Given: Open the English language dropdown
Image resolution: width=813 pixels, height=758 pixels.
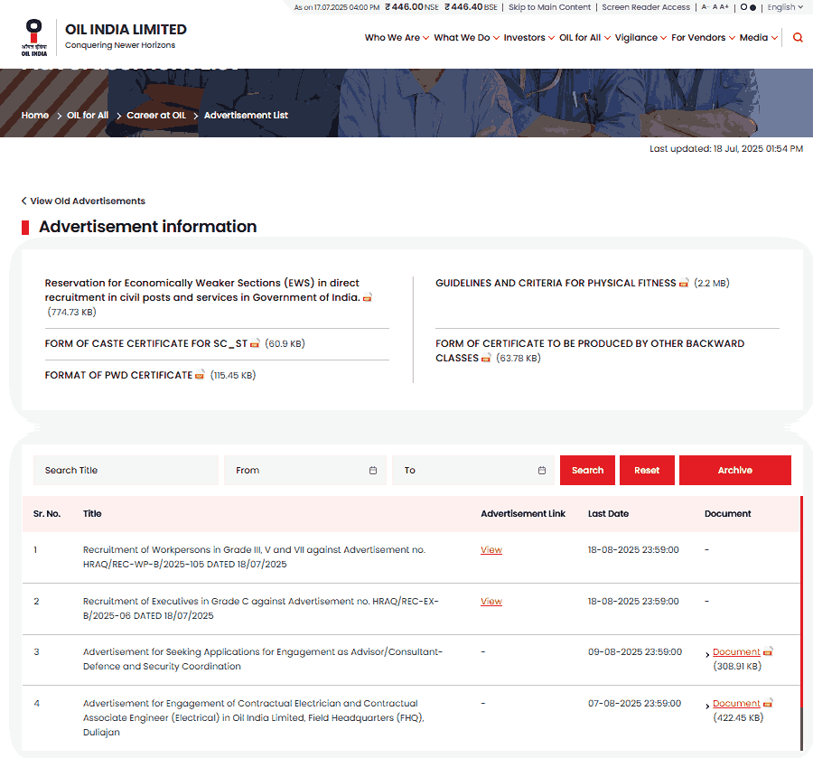Looking at the screenshot, I should point(785,7).
